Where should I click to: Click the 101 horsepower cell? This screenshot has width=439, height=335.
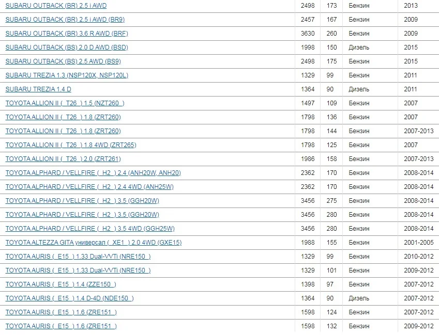(x=331, y=271)
